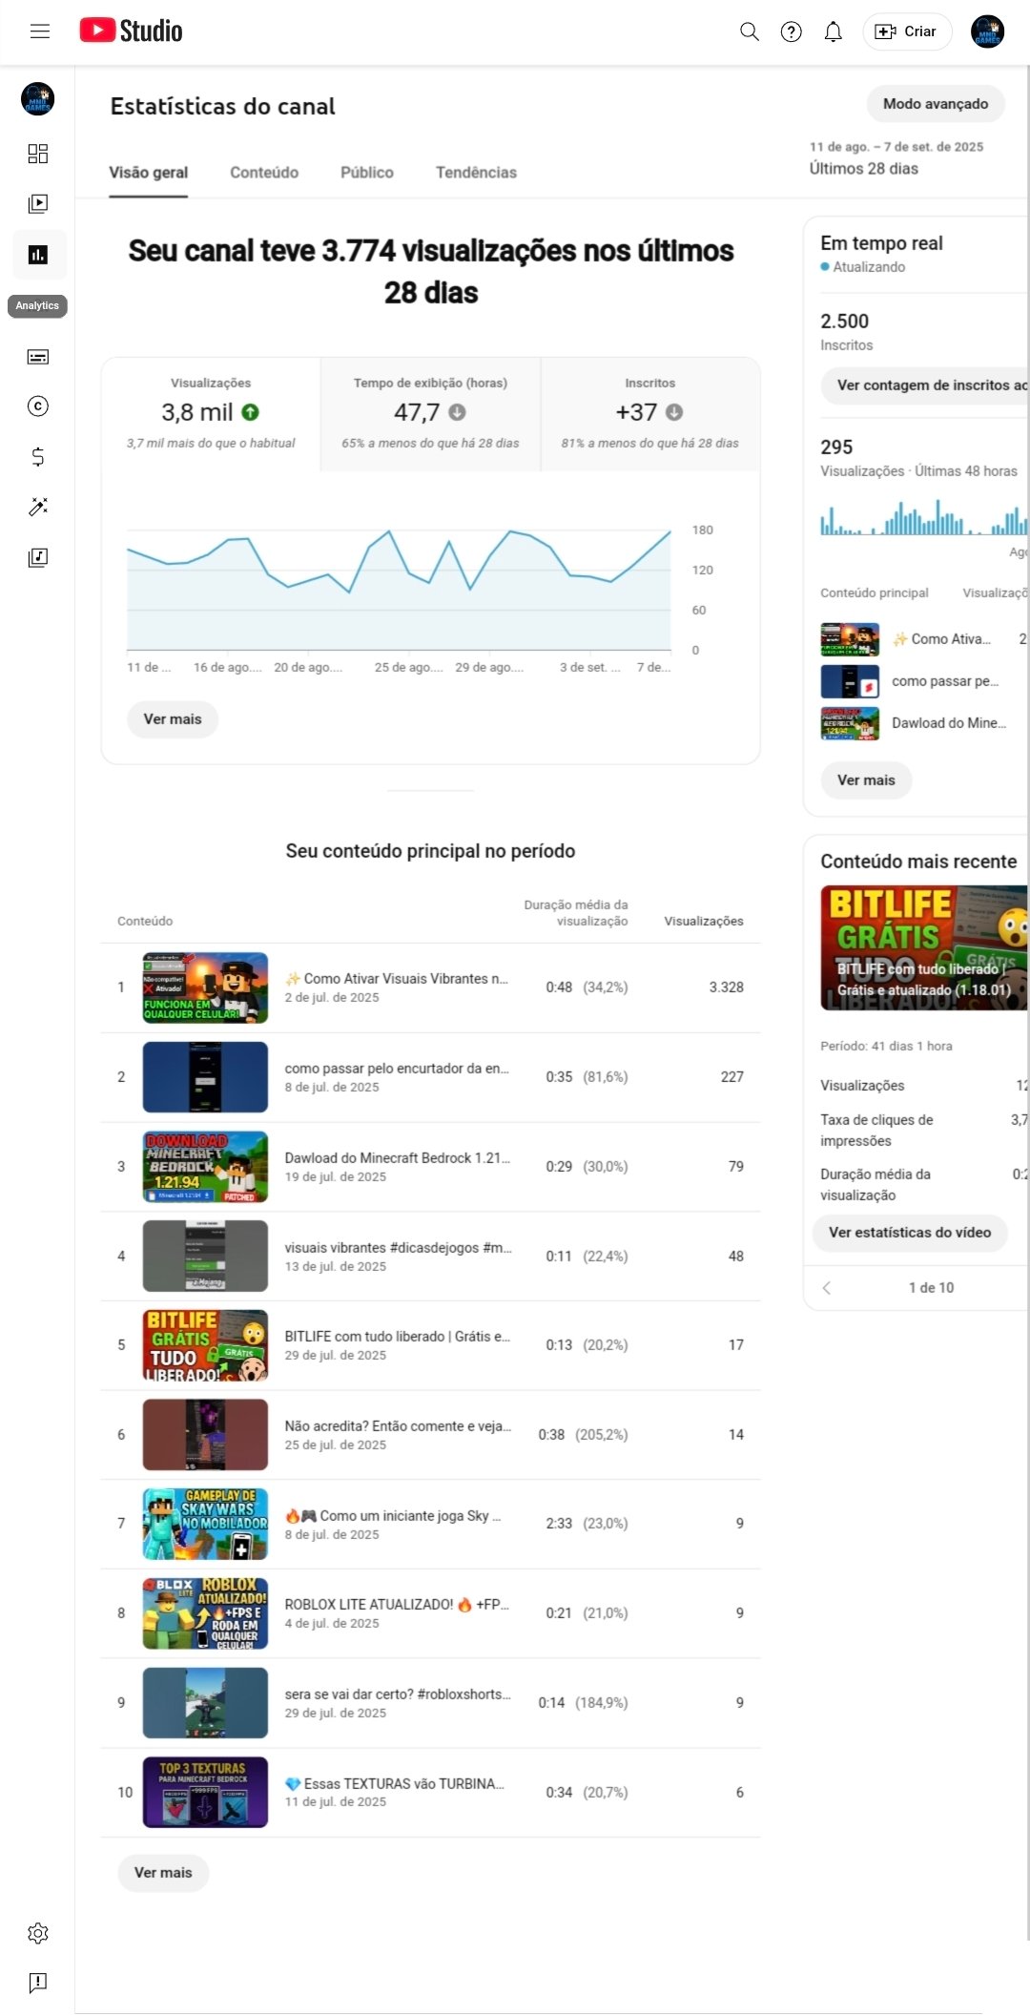Click the 48-hour realtime bar chart
Image resolution: width=1030 pixels, height=2016 pixels.
tap(924, 517)
